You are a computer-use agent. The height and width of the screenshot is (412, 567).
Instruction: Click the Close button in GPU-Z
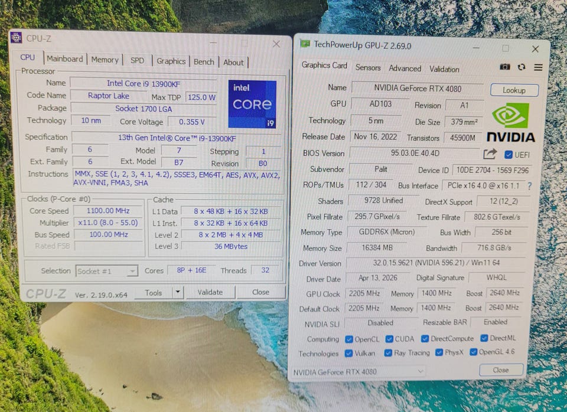pos(501,370)
